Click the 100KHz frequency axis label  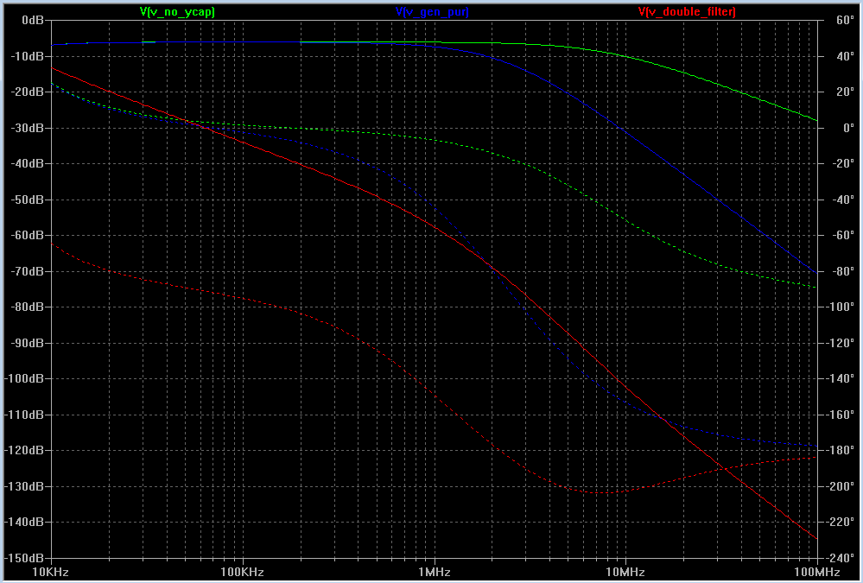[243, 573]
